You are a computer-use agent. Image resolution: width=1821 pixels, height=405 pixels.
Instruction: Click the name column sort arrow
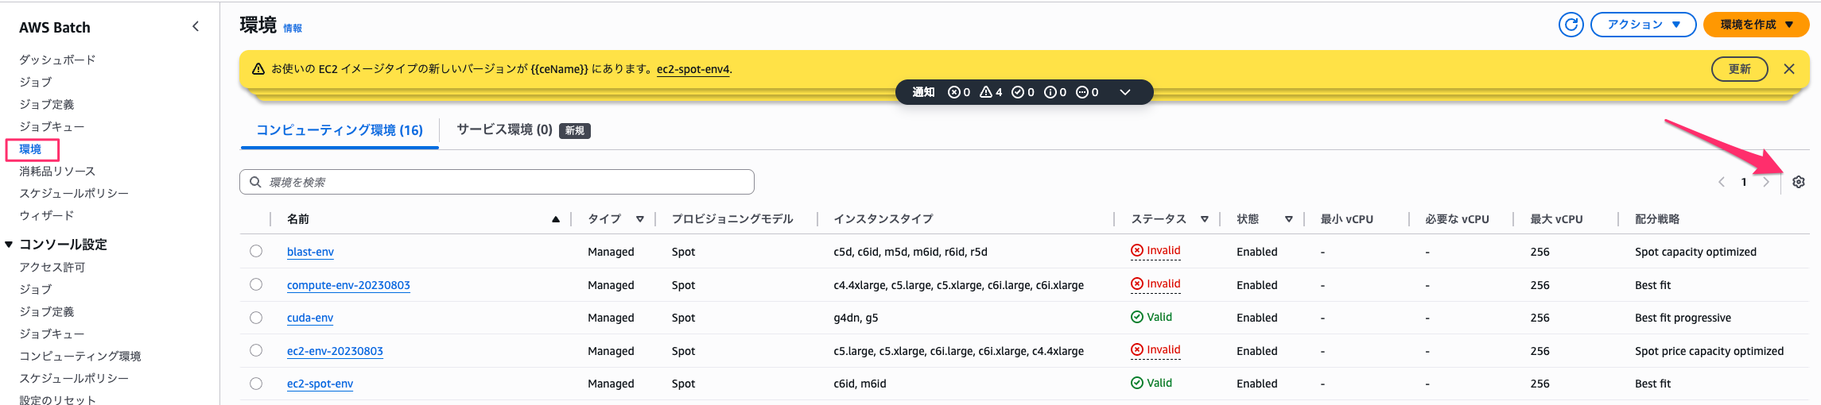555,219
